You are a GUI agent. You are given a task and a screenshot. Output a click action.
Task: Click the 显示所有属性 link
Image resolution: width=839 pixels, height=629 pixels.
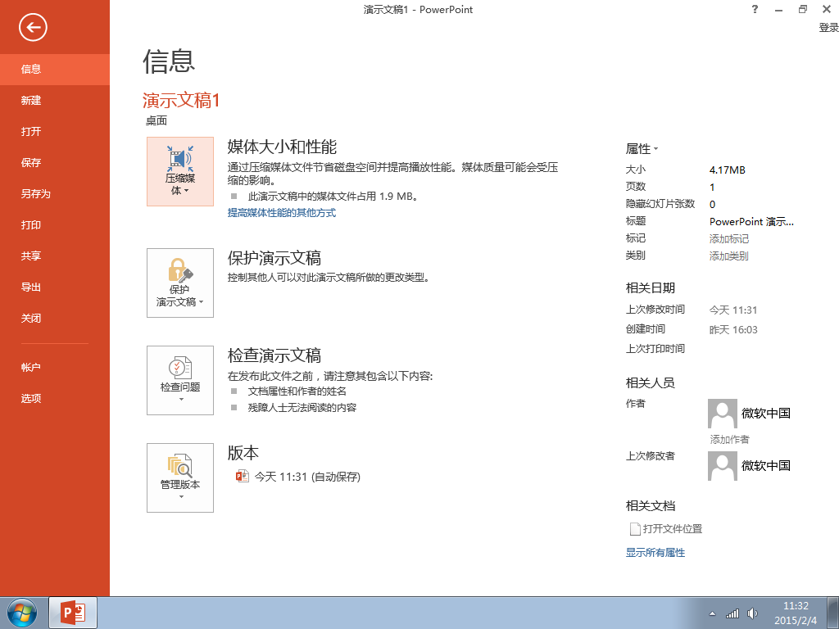coord(655,553)
